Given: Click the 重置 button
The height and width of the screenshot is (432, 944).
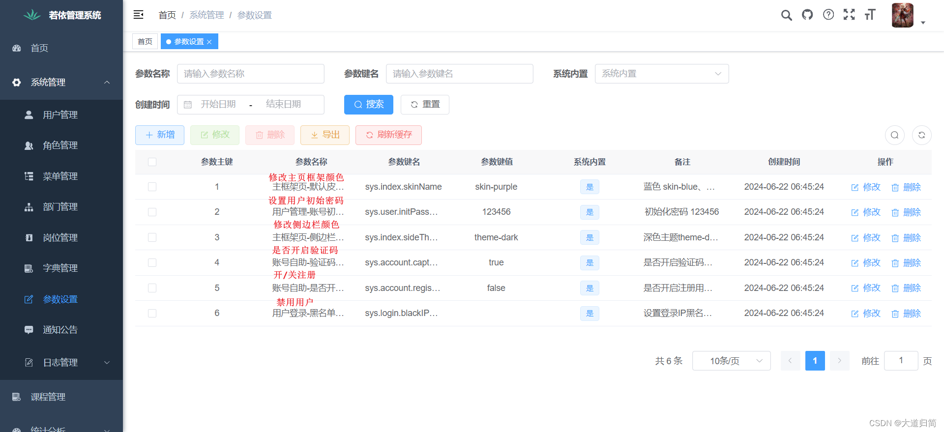Looking at the screenshot, I should pyautogui.click(x=425, y=105).
